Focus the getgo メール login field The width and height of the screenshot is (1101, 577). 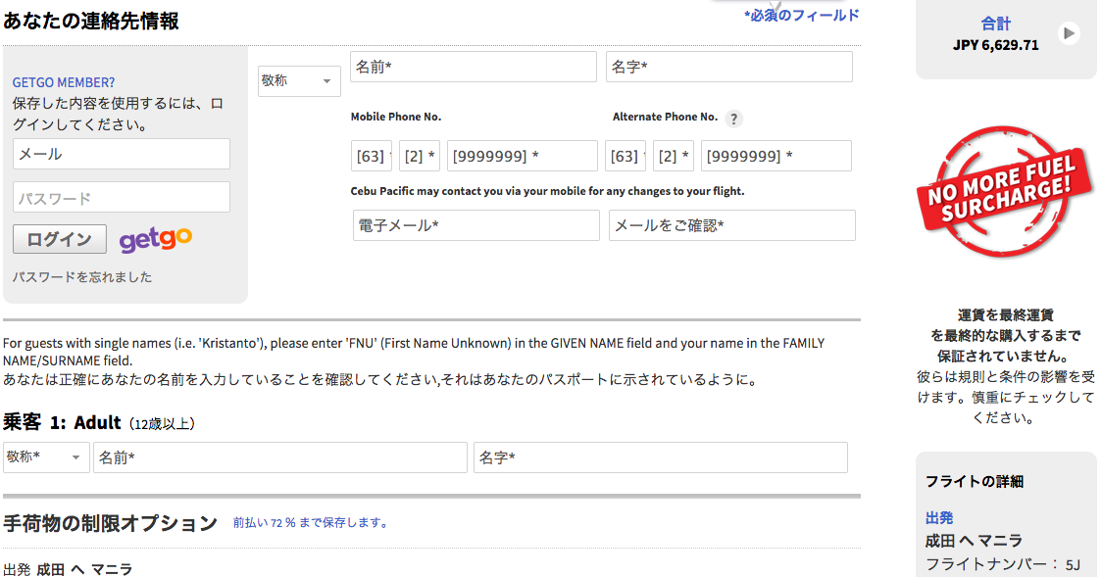[122, 154]
